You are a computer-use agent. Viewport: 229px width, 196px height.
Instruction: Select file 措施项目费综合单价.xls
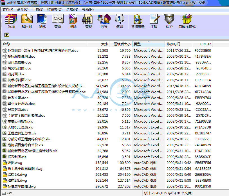point(25,145)
